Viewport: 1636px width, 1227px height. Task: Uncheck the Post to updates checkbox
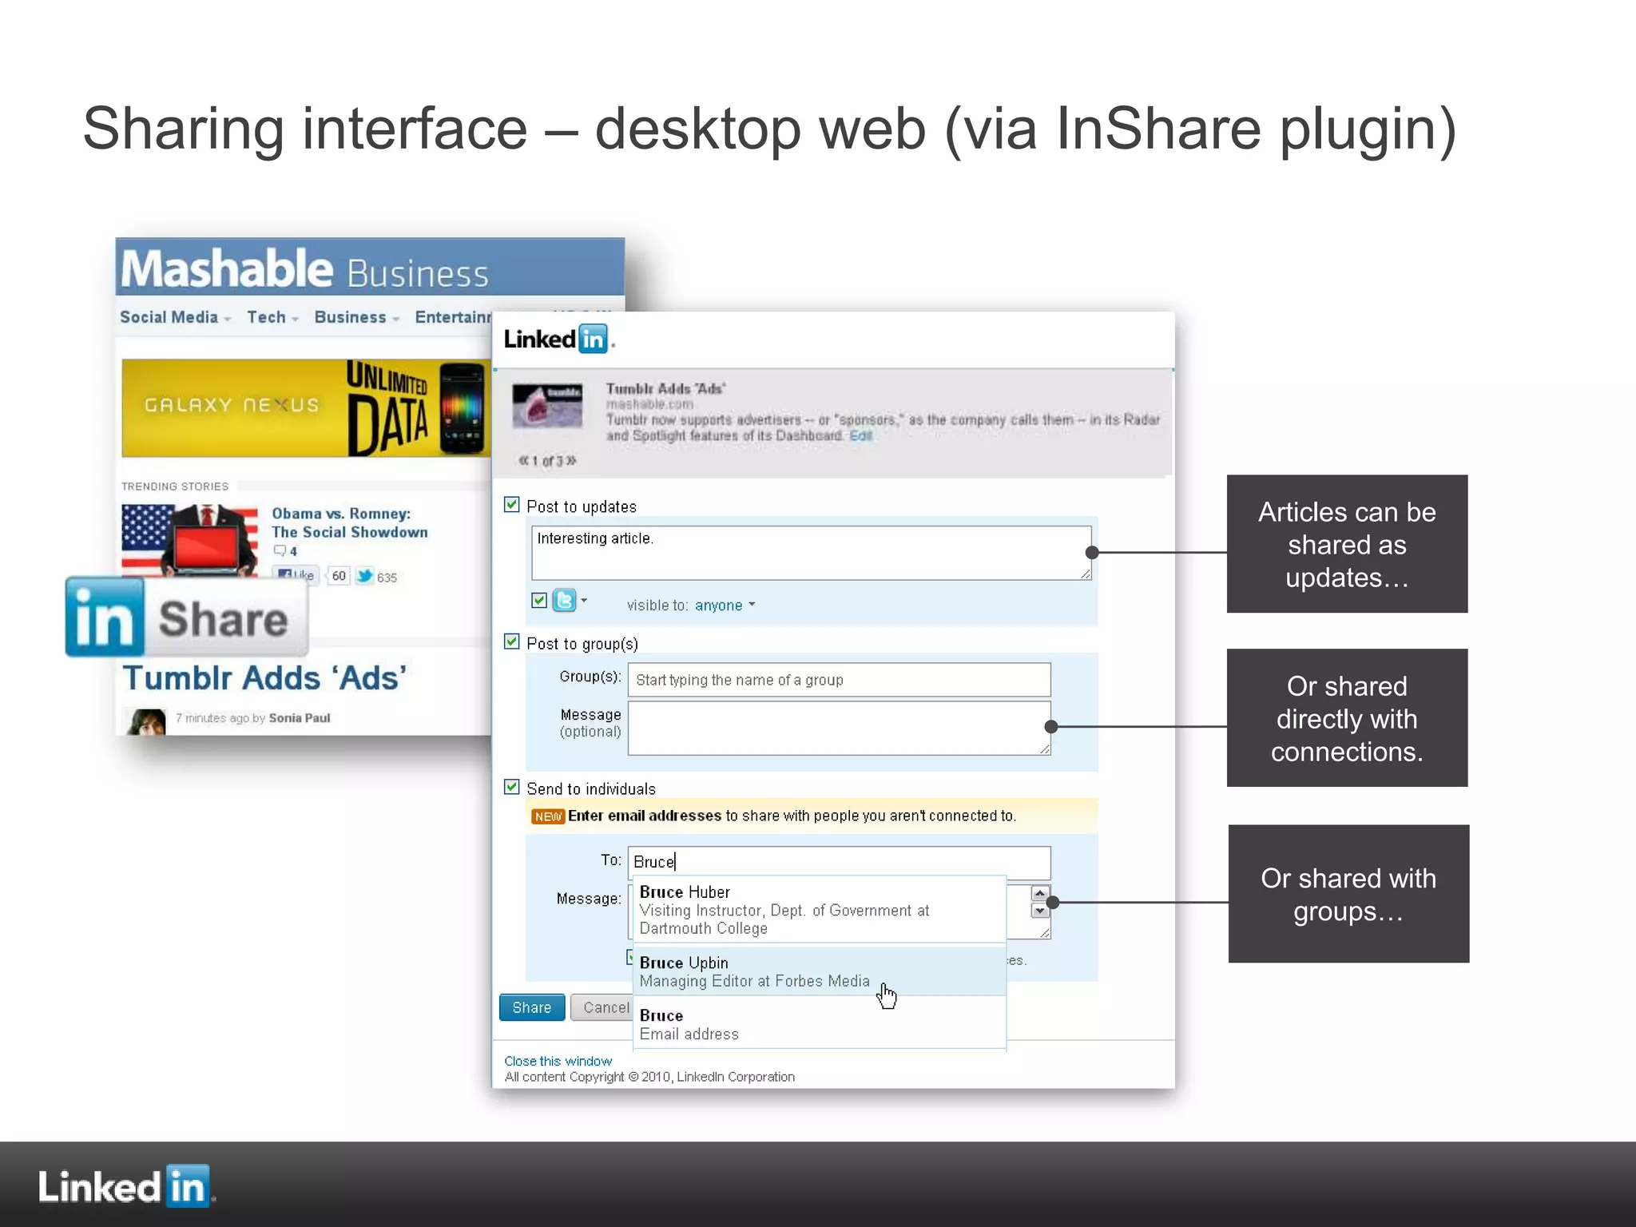(x=512, y=505)
